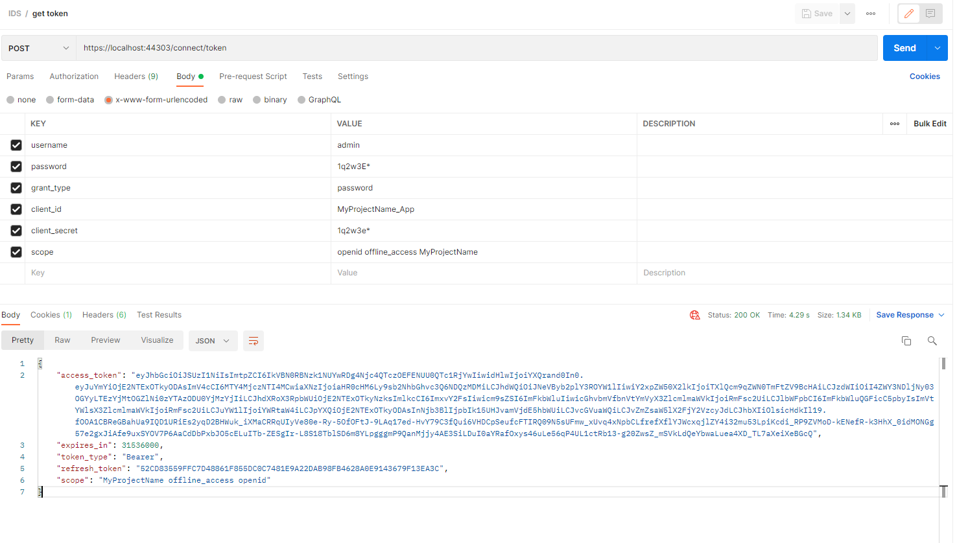Viewport: 957px width, 543px height.
Task: Open the Cookies manager link
Action: tap(925, 76)
